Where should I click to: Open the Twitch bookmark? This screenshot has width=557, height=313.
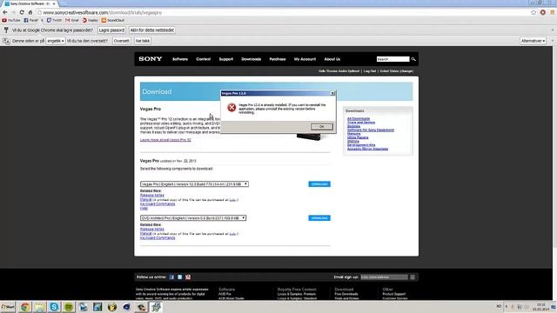(x=54, y=21)
